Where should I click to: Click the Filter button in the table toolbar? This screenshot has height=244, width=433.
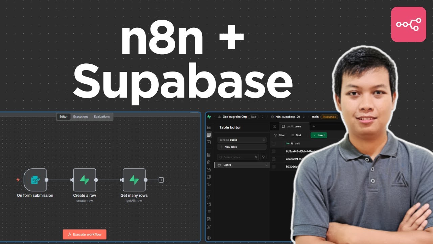[279, 135]
